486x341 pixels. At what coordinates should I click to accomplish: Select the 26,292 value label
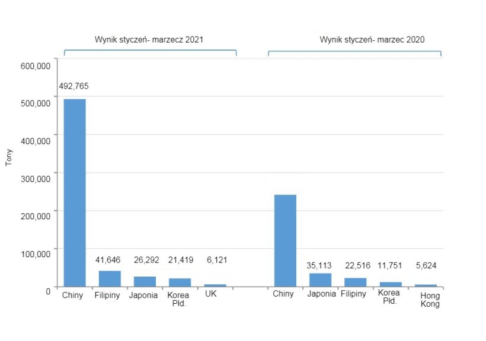(144, 259)
